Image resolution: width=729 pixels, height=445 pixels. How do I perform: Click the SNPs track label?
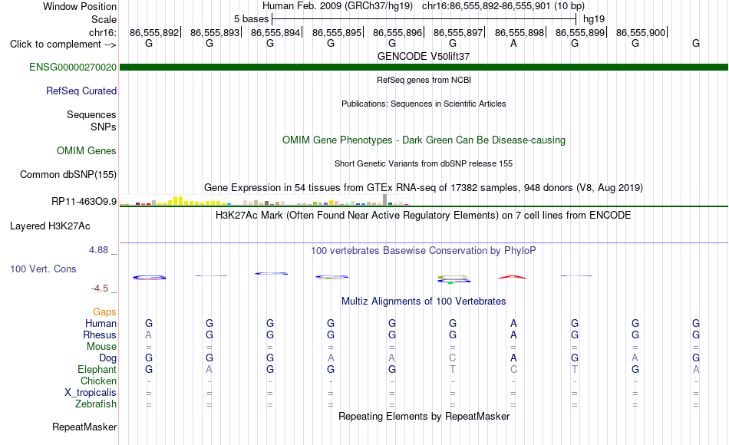pos(104,127)
